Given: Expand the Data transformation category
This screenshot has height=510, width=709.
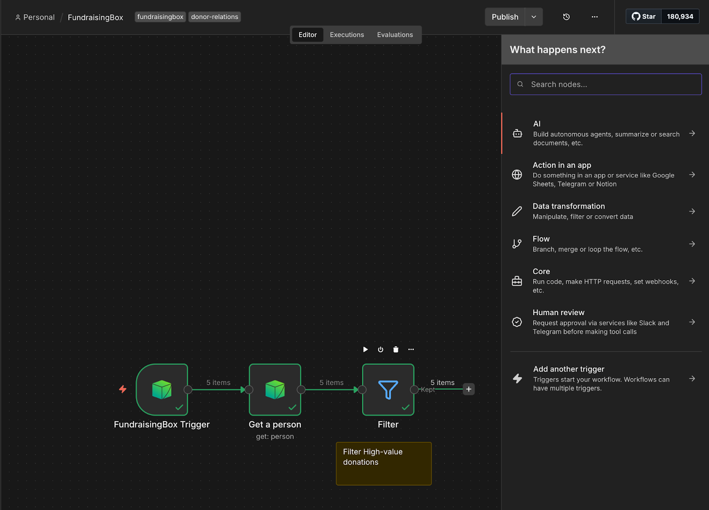Looking at the screenshot, I should (605, 211).
